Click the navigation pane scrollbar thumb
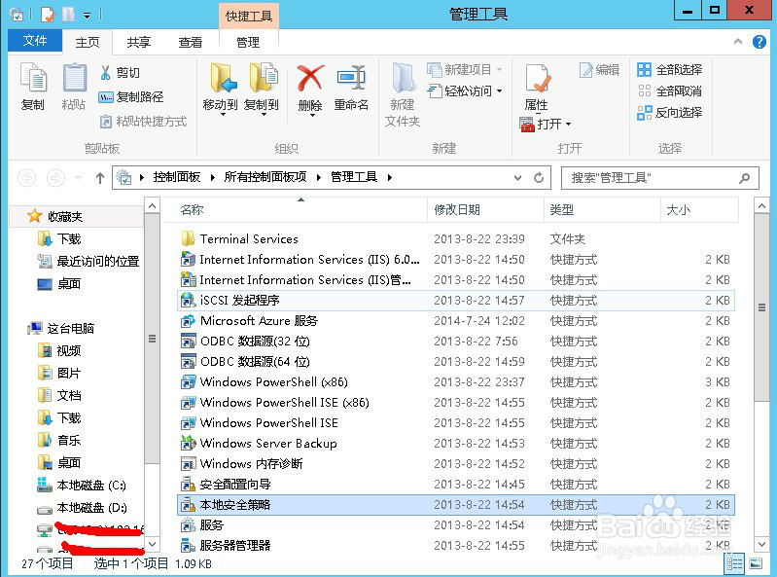 point(152,339)
